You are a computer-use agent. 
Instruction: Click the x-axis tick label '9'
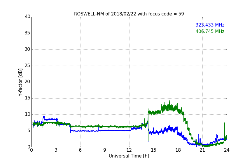point(105,150)
